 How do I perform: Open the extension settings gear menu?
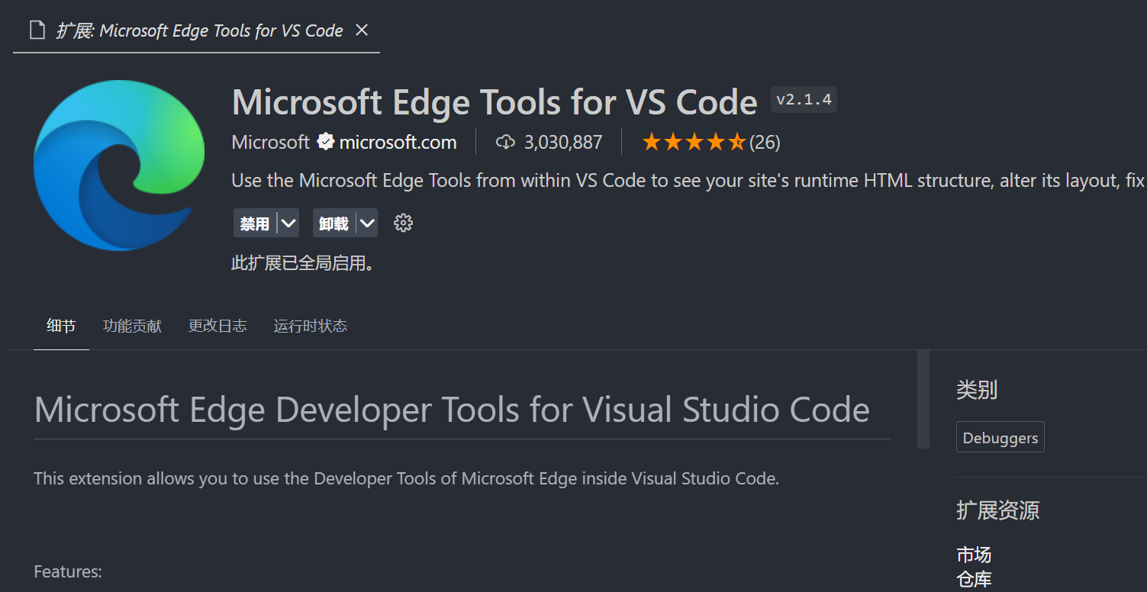click(x=403, y=223)
